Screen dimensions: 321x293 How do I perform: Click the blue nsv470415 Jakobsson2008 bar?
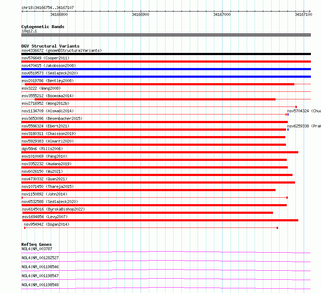(166, 69)
